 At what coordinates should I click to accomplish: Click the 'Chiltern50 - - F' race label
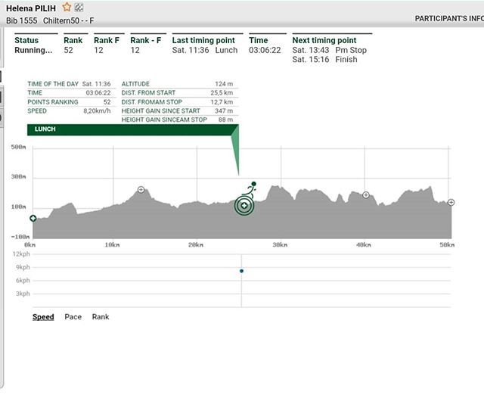pyautogui.click(x=69, y=20)
